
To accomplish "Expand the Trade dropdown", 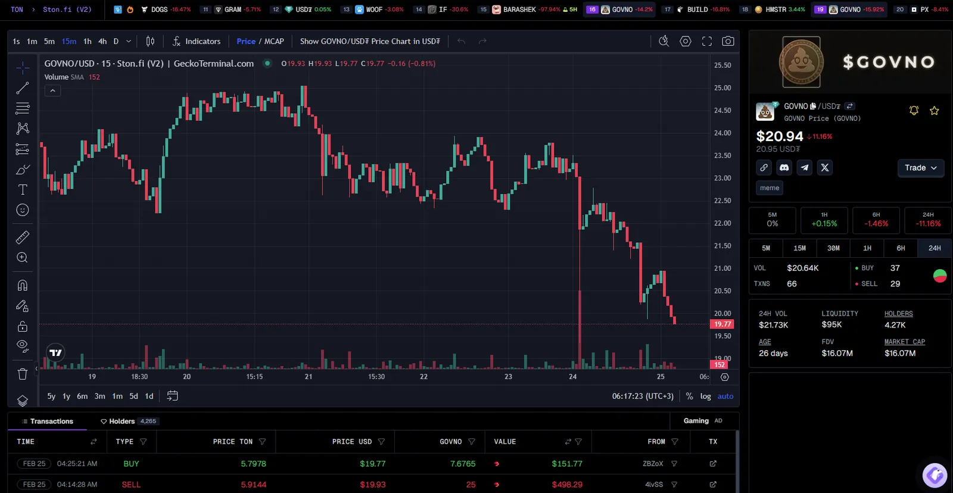I will (921, 168).
